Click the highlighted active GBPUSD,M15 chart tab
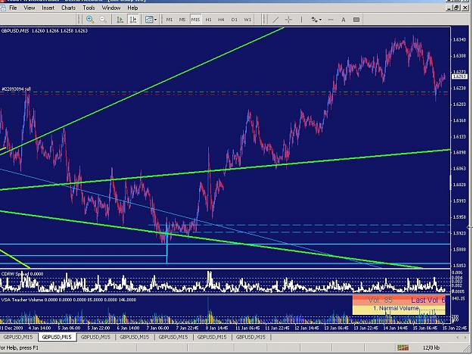Viewport: 473px width, 355px height. tap(57, 337)
